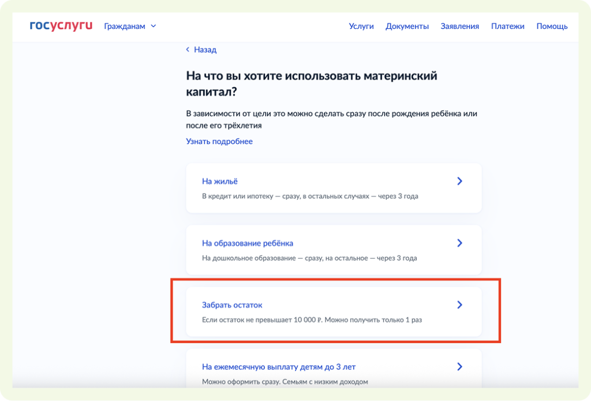Screen dimensions: 591x401
Task: Expand the Гражданам dropdown arrow
Action: 154,26
